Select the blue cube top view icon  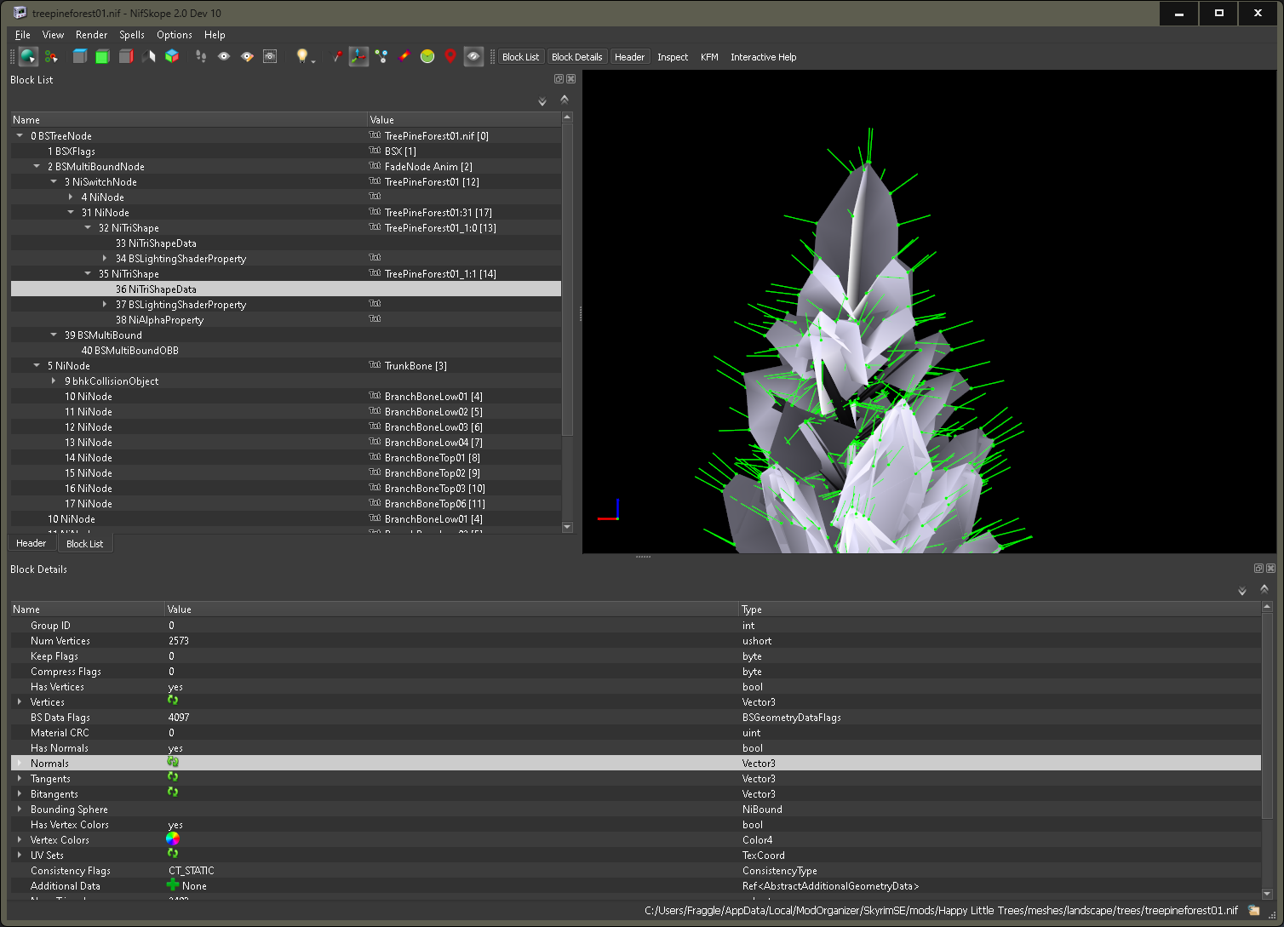pyautogui.click(x=80, y=56)
